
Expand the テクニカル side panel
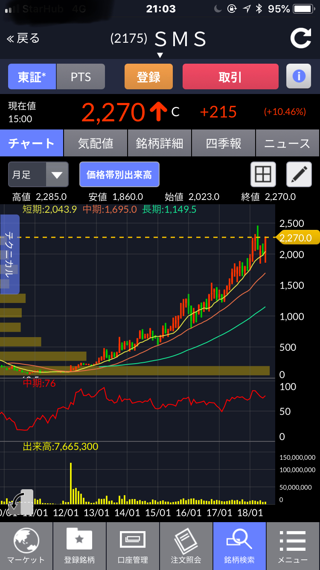coord(10,254)
